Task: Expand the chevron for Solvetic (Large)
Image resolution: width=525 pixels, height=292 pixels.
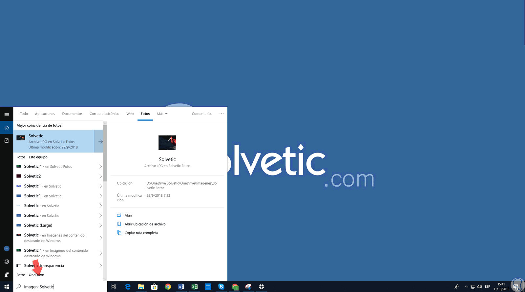Action: pyautogui.click(x=100, y=226)
